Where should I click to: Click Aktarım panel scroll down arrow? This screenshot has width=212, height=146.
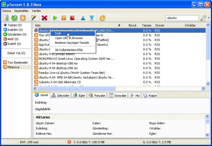[x=207, y=134]
